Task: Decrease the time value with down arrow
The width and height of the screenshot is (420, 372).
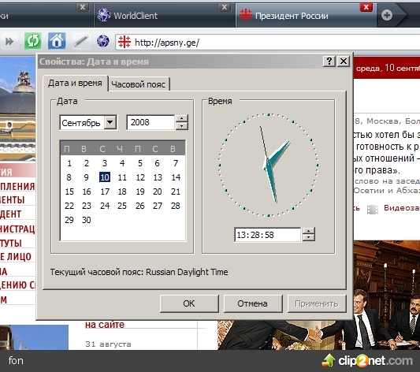Action: click(309, 237)
